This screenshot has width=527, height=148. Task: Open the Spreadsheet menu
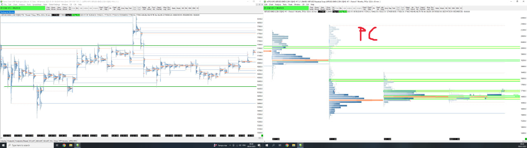37,4
